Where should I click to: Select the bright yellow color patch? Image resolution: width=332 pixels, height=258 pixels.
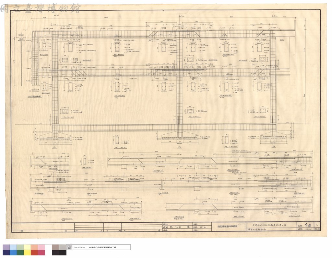pyautogui.click(x=27, y=252)
